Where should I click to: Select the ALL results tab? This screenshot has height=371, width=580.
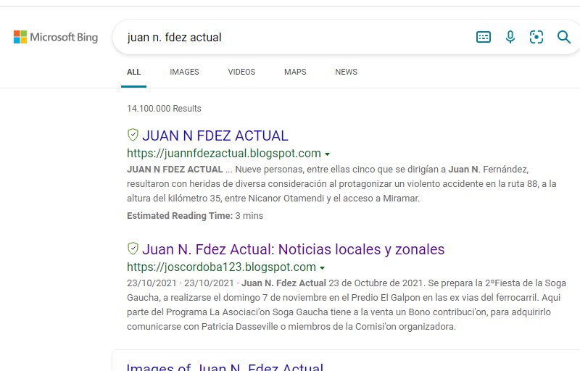pos(133,72)
